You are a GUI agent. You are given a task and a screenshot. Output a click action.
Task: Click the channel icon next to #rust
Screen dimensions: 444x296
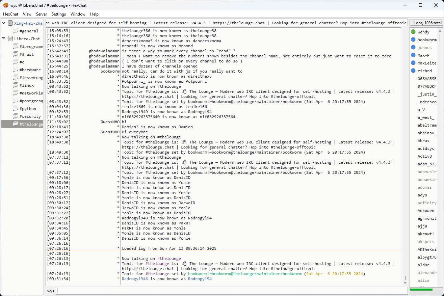coord(16,54)
